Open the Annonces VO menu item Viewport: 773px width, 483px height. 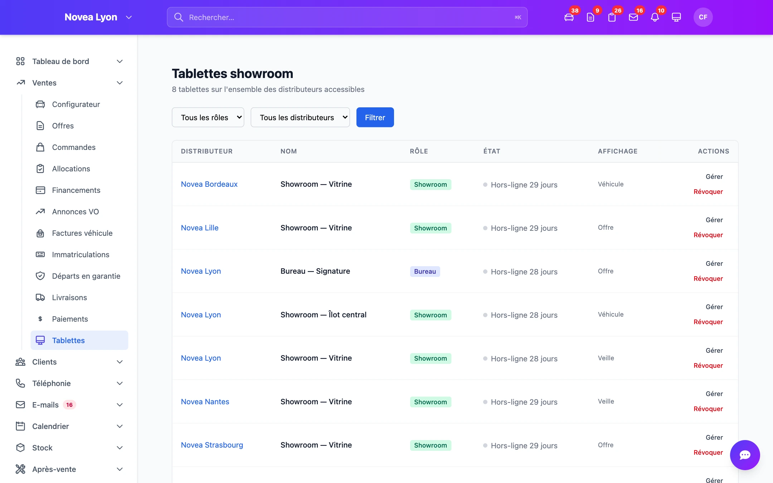79,211
